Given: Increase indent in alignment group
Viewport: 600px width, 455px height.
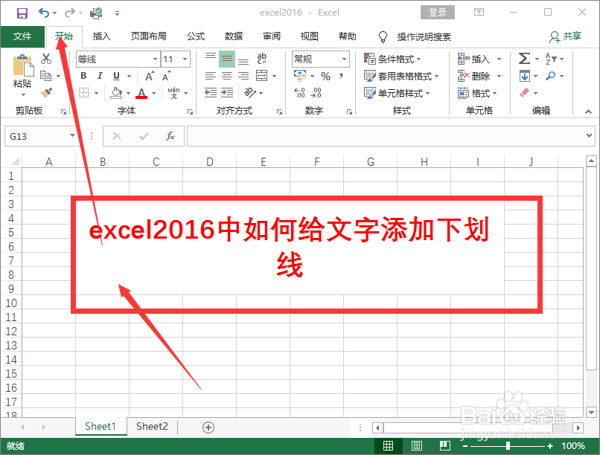Looking at the screenshot, I should pyautogui.click(x=227, y=92).
